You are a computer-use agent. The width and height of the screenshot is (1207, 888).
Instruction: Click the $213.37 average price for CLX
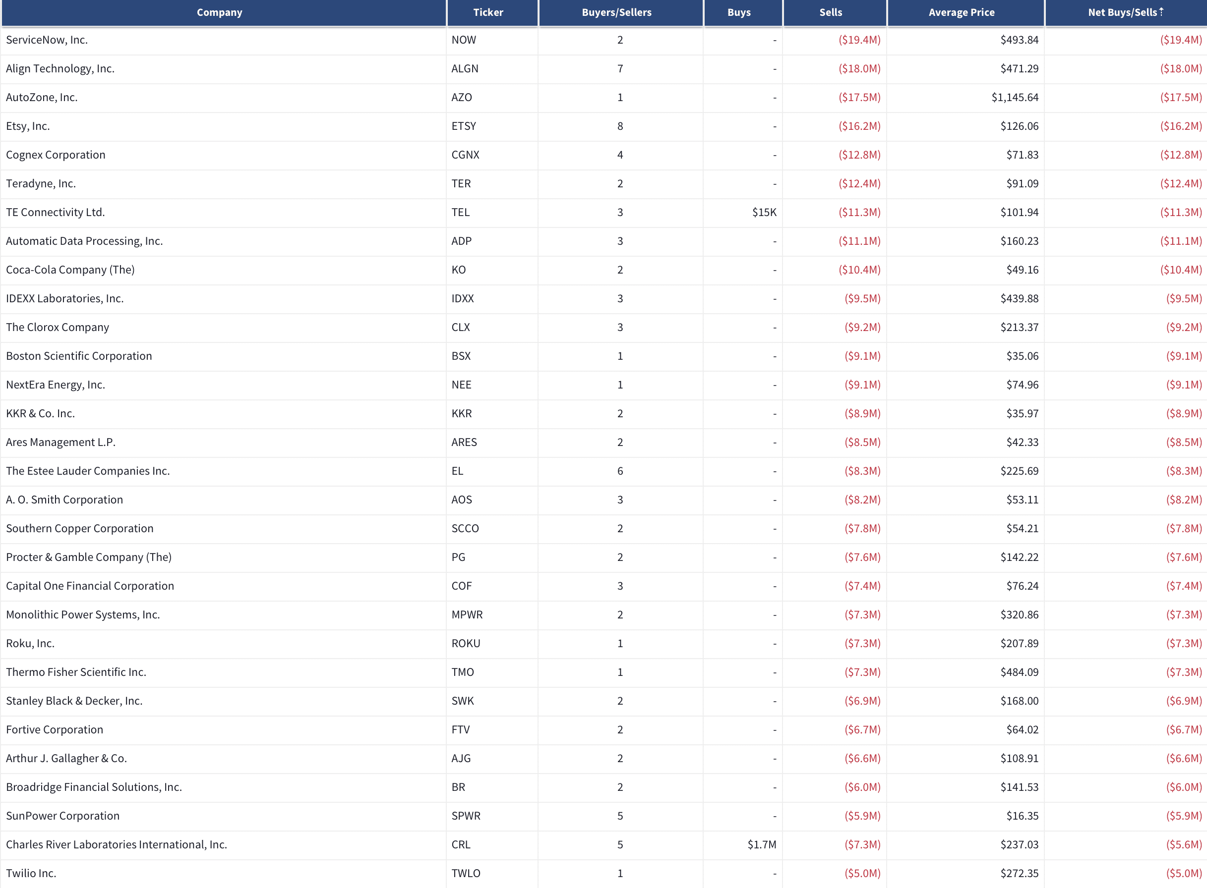pyautogui.click(x=1019, y=328)
